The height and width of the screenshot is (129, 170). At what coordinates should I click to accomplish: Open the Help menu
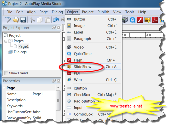142,12
